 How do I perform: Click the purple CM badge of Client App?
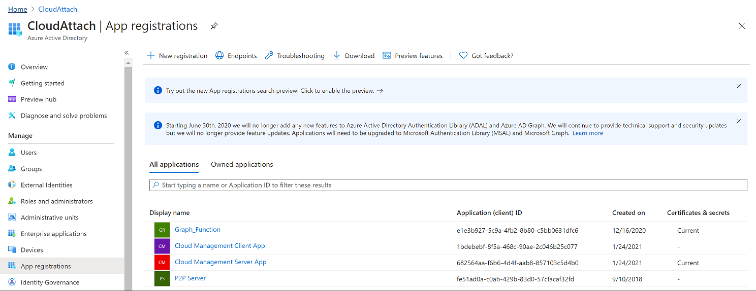162,246
